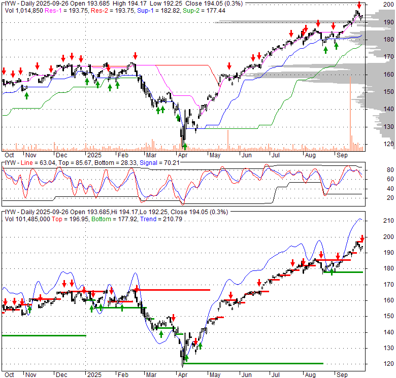Click the red down arrow above September high, top chart
396x378 pixels.
pos(359,5)
